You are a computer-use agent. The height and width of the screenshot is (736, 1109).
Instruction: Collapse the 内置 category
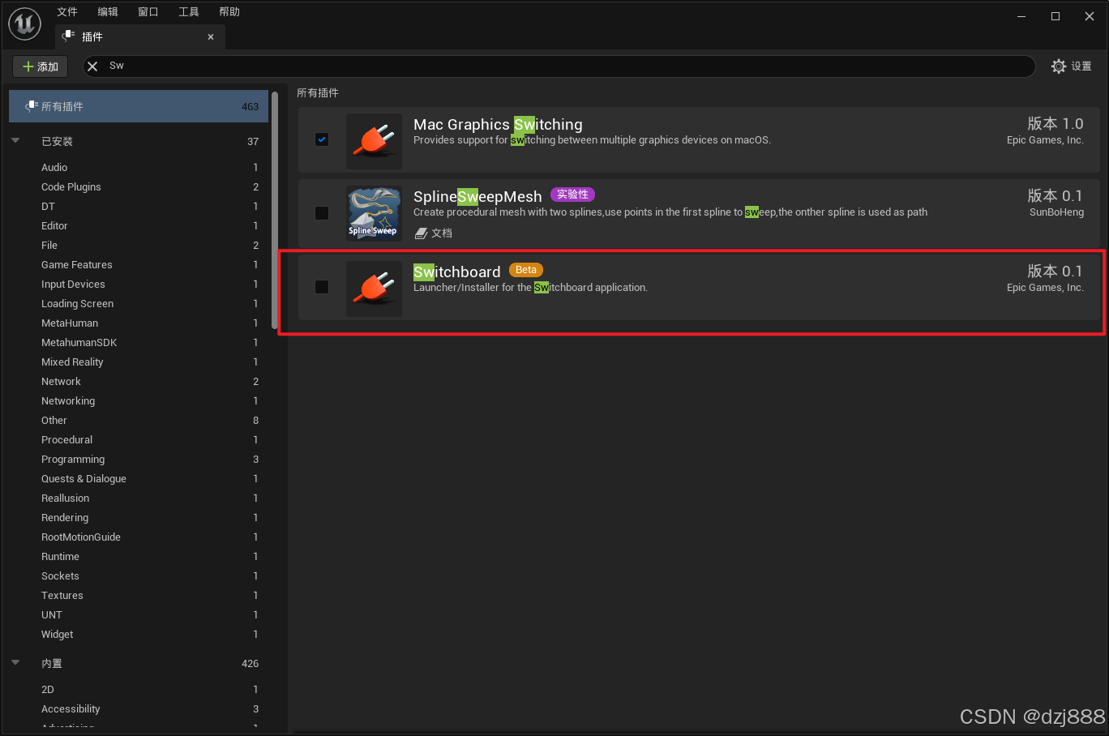coord(15,663)
